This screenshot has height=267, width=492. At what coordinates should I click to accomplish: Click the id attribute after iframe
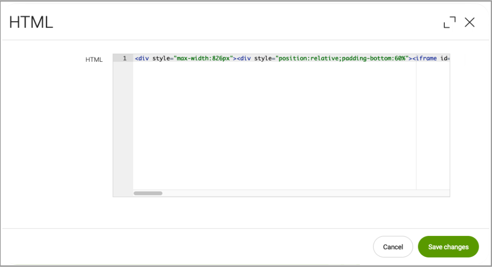[x=443, y=59]
